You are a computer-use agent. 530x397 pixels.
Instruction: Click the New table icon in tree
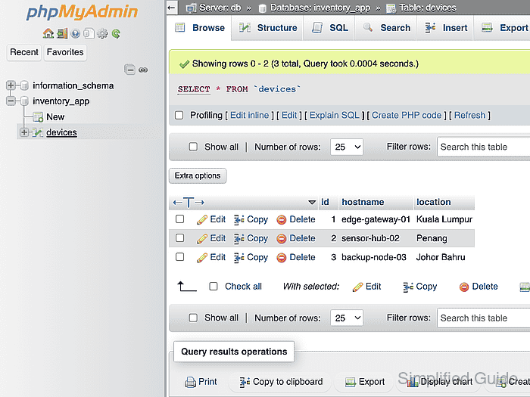pos(38,117)
